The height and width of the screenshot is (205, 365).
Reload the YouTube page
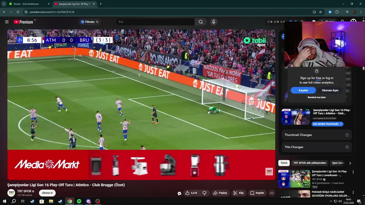[x=18, y=12]
